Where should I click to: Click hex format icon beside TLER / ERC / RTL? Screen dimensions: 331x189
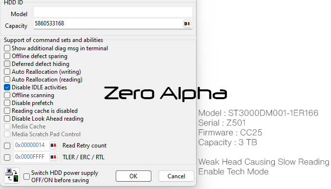coord(53,157)
